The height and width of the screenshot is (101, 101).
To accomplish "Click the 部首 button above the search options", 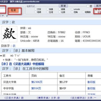I will coord(63,6).
